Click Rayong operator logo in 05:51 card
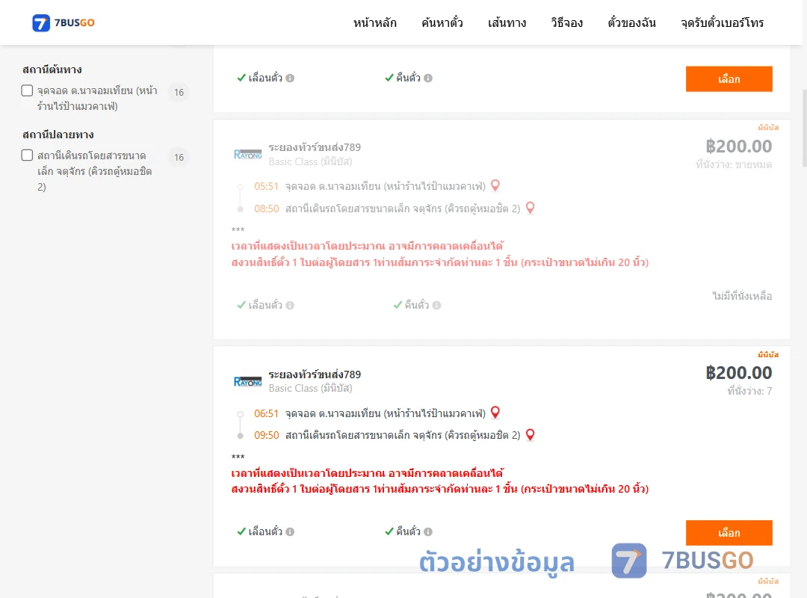The width and height of the screenshot is (807, 598). click(x=247, y=155)
